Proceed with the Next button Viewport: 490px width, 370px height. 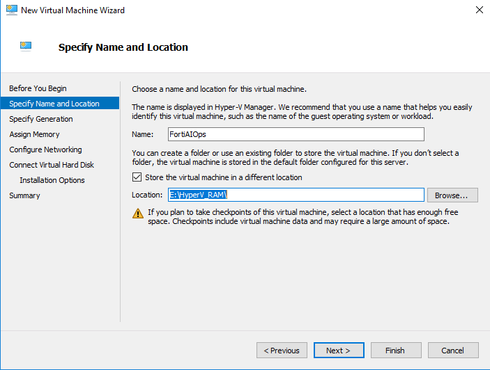[x=339, y=351]
